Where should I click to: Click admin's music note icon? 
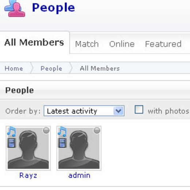pos(62,132)
